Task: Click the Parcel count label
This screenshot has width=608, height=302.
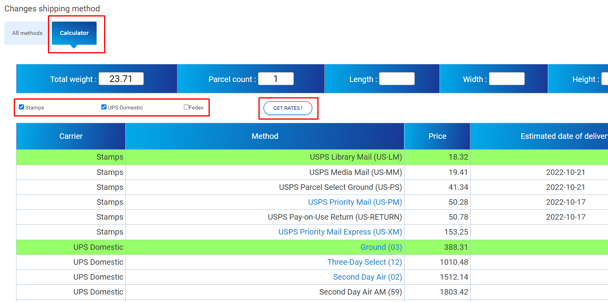Action: [232, 79]
